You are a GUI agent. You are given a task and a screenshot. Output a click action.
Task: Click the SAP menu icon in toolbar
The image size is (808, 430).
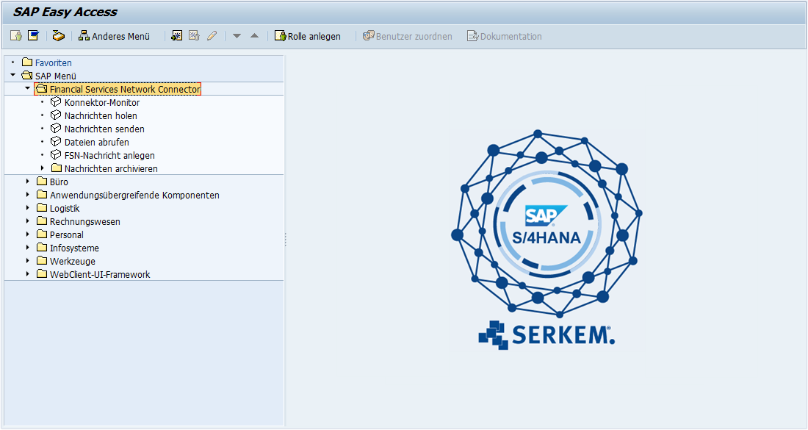[x=33, y=36]
